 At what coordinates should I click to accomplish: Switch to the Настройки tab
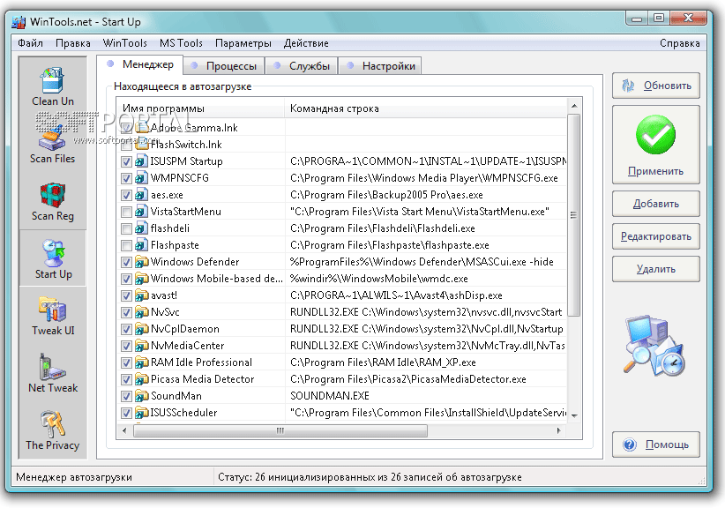point(380,66)
